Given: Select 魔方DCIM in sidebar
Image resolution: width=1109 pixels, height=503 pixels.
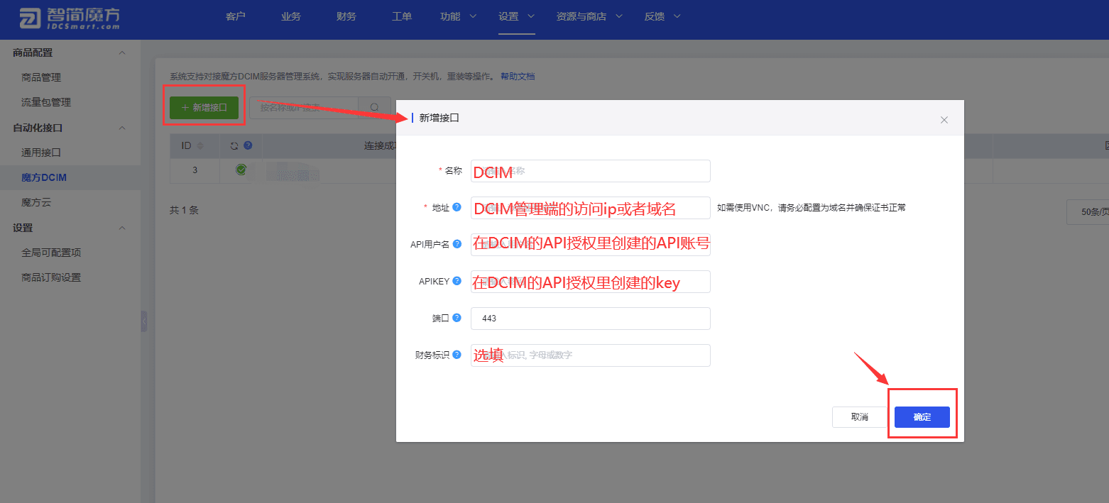Looking at the screenshot, I should click(x=44, y=177).
